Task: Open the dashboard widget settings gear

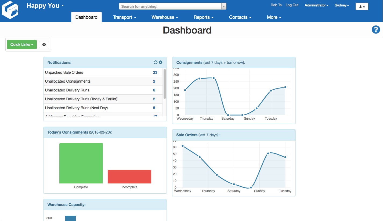Action: coord(44,44)
